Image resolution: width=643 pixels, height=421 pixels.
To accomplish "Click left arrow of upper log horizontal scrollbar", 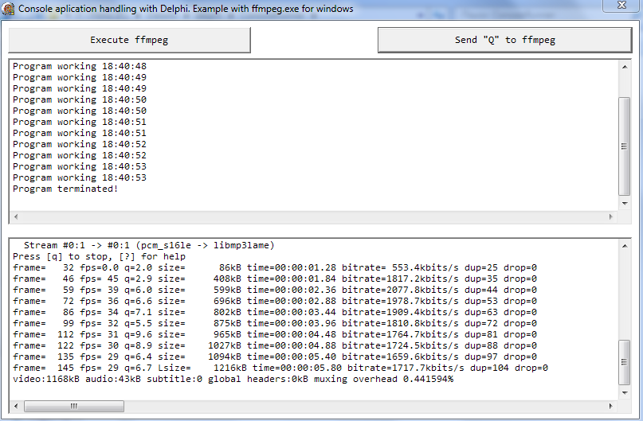I will click(16, 216).
